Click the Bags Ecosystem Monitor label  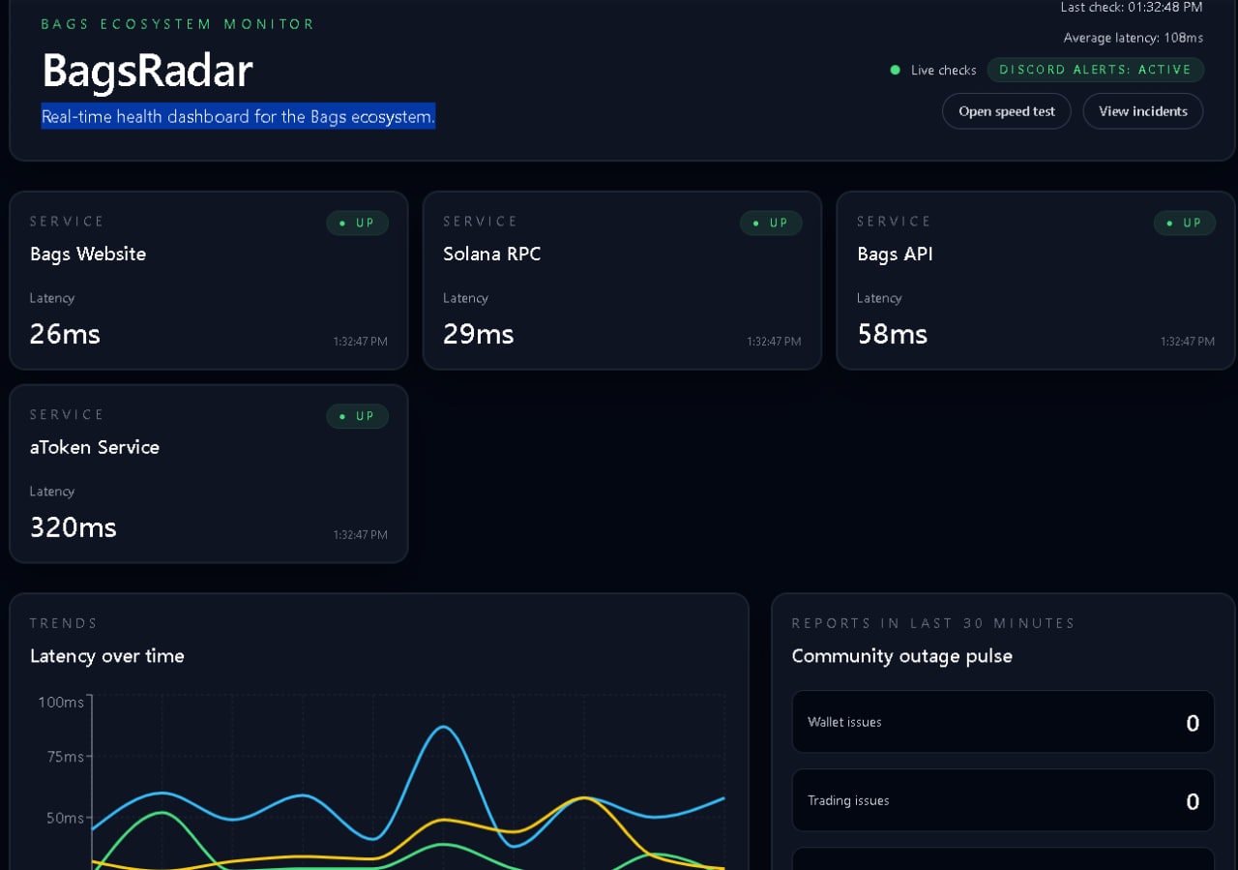(x=178, y=24)
